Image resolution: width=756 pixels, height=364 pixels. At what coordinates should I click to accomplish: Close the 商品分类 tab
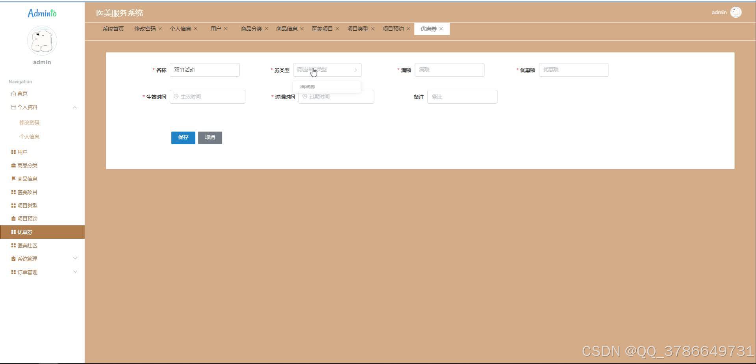[x=267, y=29]
